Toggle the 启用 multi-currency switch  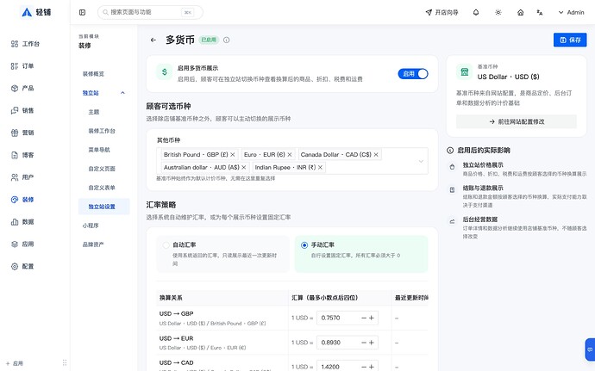point(413,74)
